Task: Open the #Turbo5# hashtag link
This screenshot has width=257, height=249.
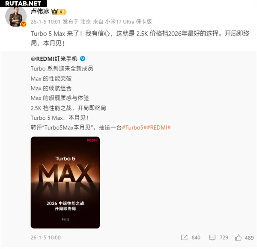Action: pos(133,127)
